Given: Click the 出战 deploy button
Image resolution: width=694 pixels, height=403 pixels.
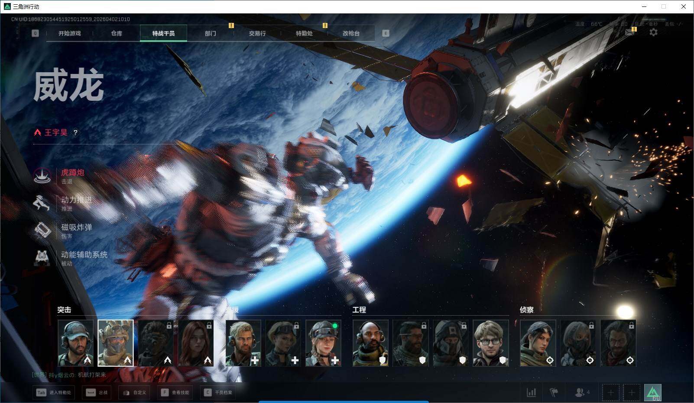Looking at the screenshot, I should [96, 393].
